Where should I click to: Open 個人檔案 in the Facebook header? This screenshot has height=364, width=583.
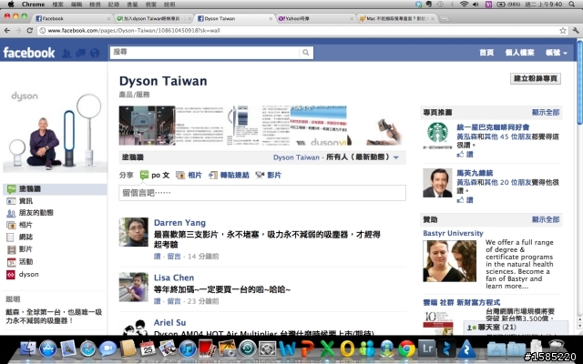click(x=519, y=53)
